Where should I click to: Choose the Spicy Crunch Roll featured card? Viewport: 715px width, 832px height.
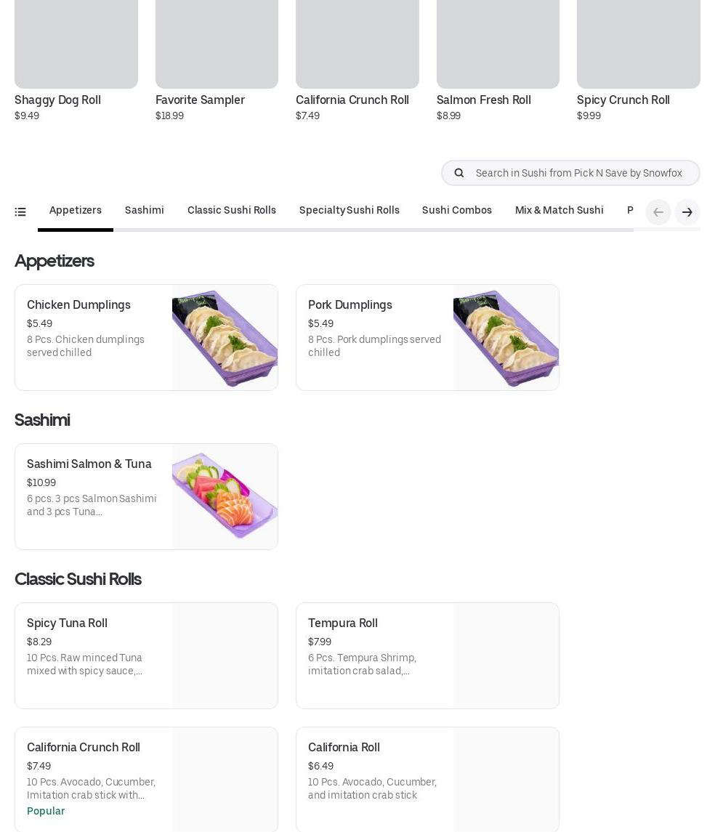click(x=638, y=58)
